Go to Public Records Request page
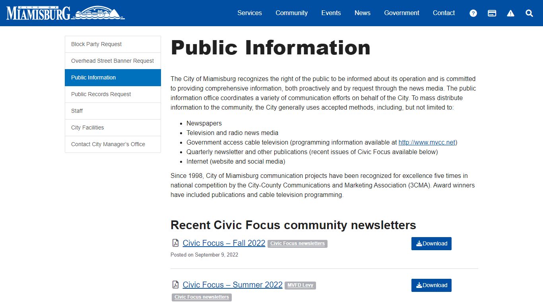This screenshot has width=543, height=305. pyautogui.click(x=113, y=94)
